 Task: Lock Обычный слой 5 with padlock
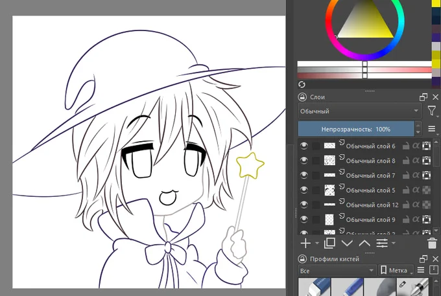tap(405, 190)
